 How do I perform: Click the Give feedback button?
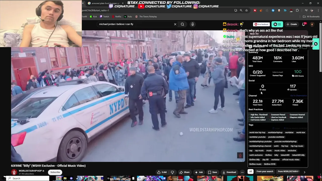coord(261,24)
